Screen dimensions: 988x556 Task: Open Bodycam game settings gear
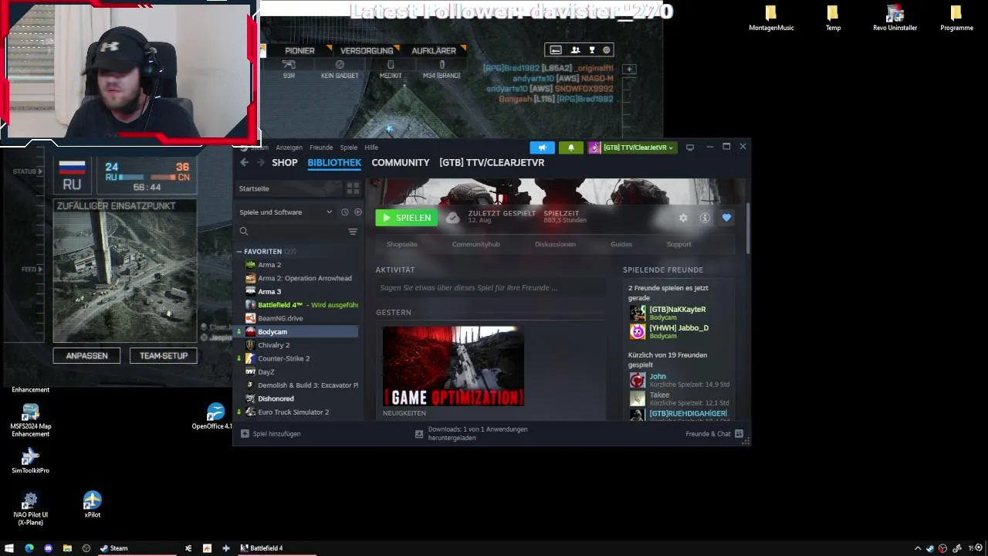coord(683,218)
